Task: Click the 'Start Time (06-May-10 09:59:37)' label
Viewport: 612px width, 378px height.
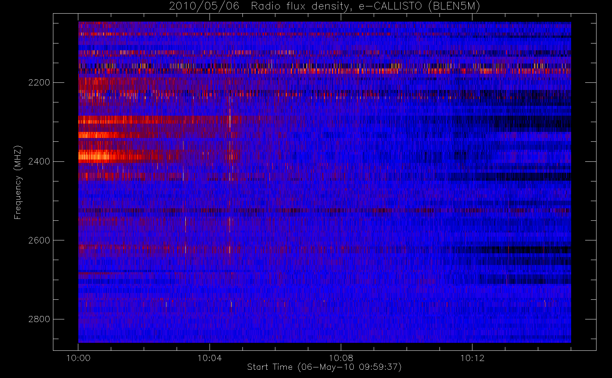Action: click(325, 367)
